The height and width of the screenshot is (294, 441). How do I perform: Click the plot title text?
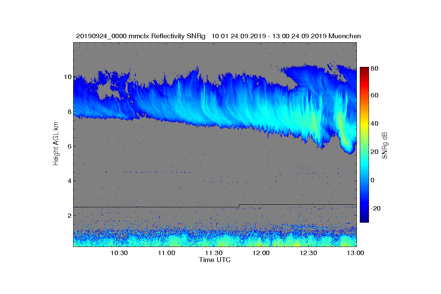pos(218,36)
